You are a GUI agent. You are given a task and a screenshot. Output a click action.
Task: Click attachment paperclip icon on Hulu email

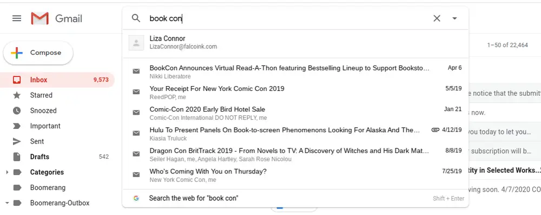(x=436, y=130)
